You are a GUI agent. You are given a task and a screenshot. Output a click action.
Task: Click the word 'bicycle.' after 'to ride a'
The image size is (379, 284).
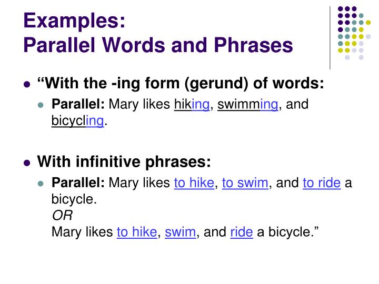pos(74,199)
